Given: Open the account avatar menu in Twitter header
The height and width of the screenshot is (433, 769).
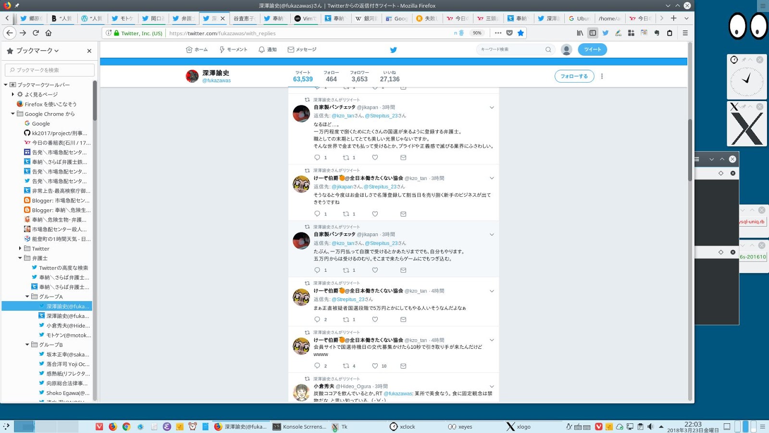Looking at the screenshot, I should click(x=567, y=50).
